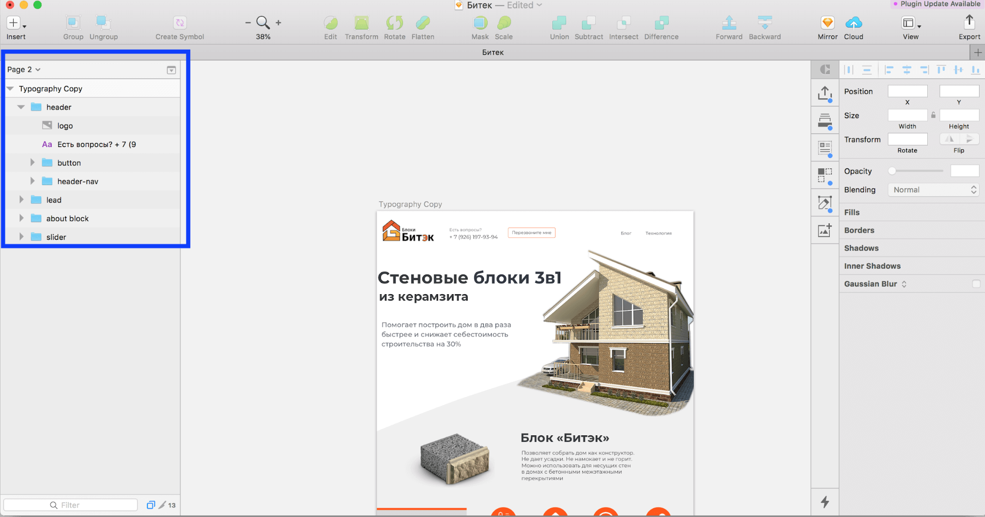Open the Craft Data panel

825,149
